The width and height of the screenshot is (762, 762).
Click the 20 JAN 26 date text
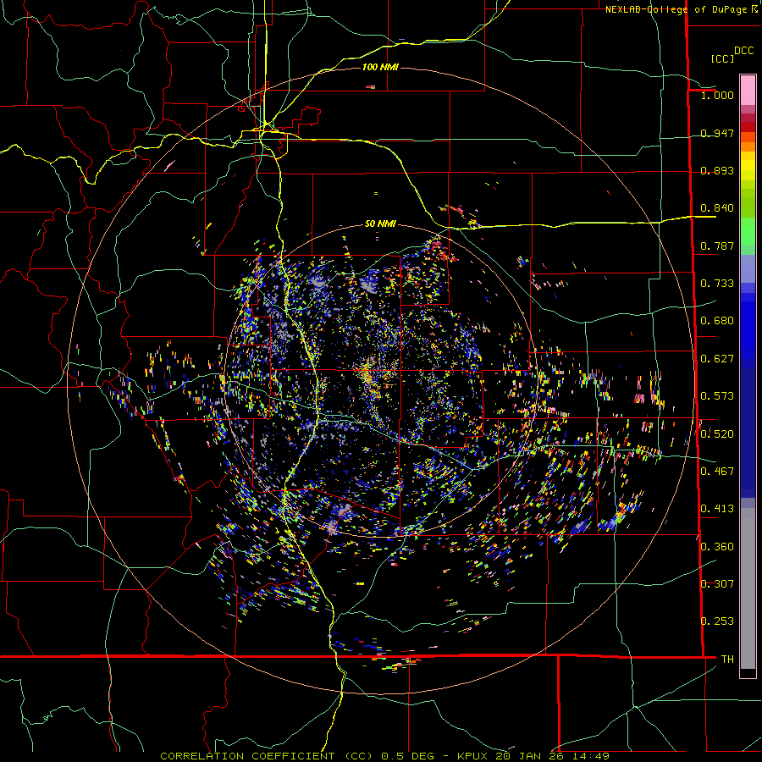[x=530, y=756]
